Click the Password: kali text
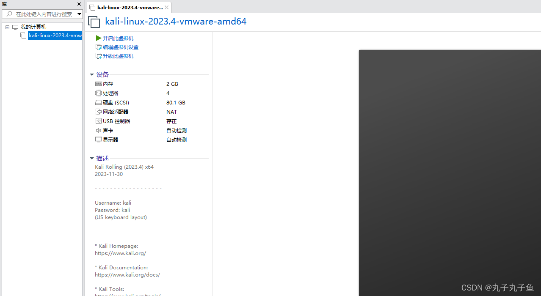The width and height of the screenshot is (541, 296). tap(113, 210)
